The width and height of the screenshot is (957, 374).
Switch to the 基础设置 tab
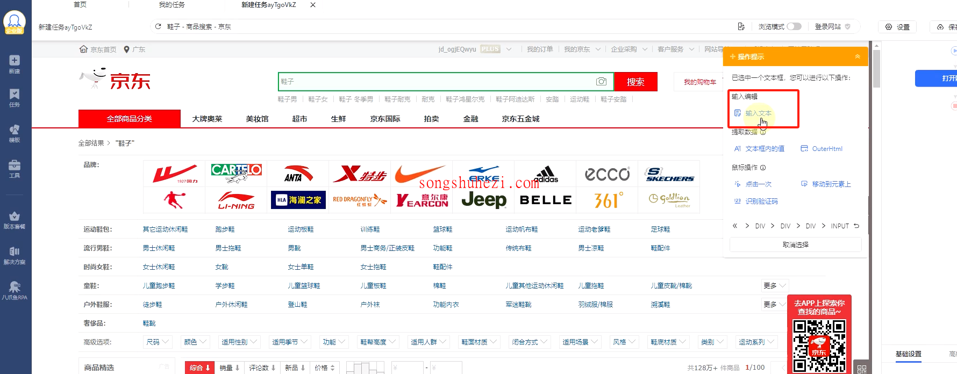tap(908, 354)
